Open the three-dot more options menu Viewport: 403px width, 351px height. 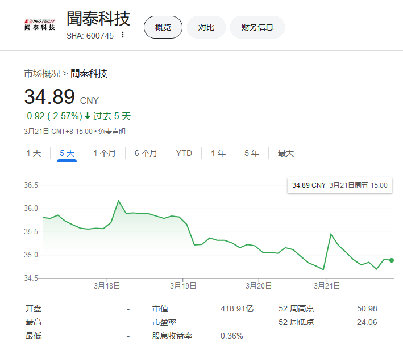pos(122,35)
